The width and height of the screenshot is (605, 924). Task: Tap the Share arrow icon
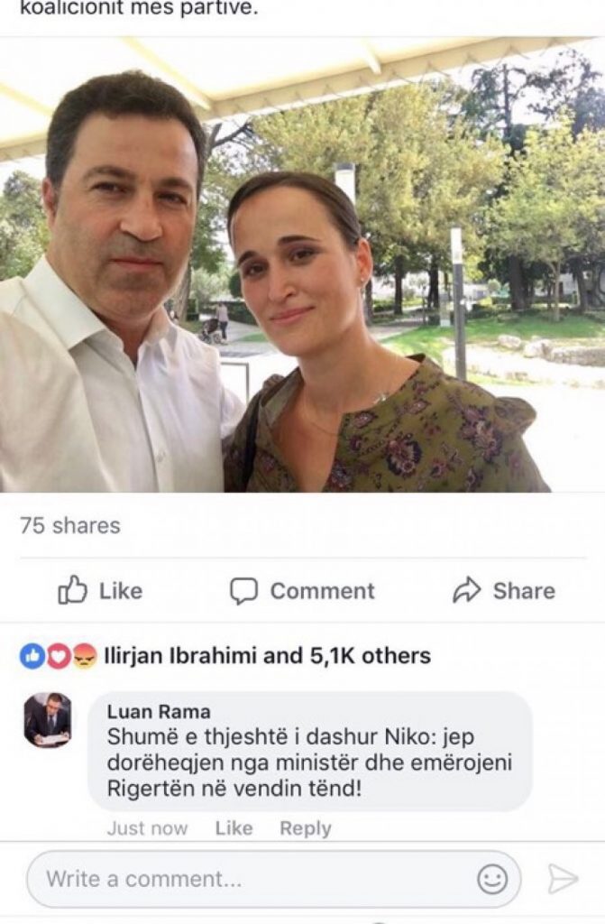coord(466,590)
